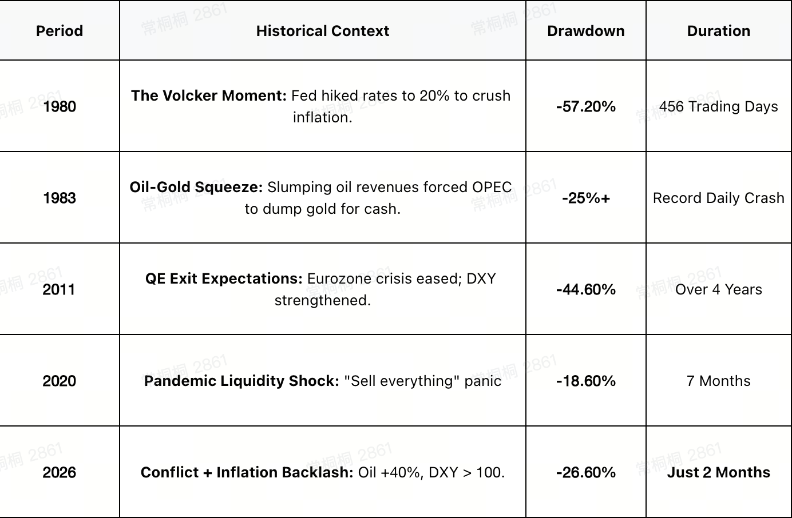Select the Oil-Gold Squeeze description cell
The height and width of the screenshot is (518, 792).
coord(323,198)
